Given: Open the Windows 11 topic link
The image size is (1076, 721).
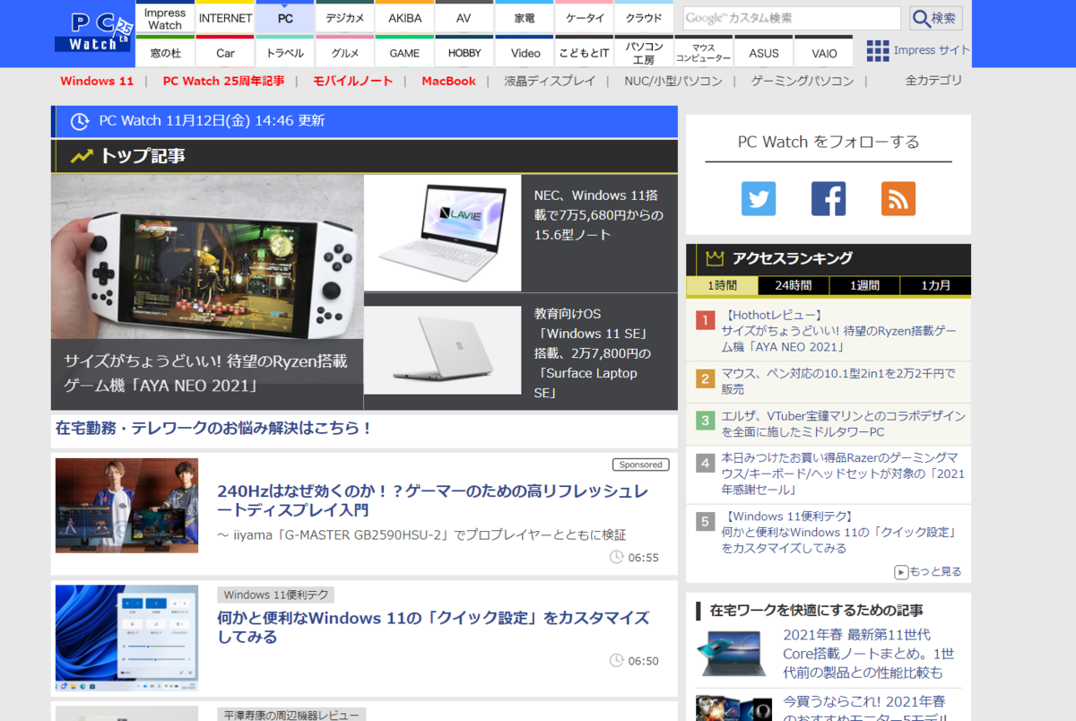Looking at the screenshot, I should (x=97, y=81).
